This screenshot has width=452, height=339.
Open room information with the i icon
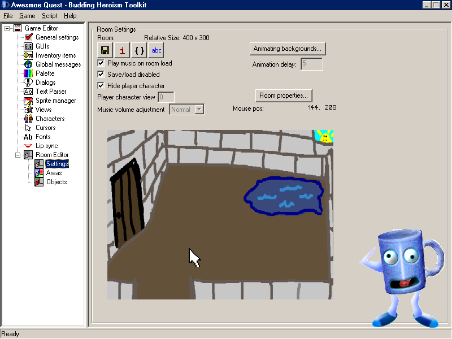(121, 50)
